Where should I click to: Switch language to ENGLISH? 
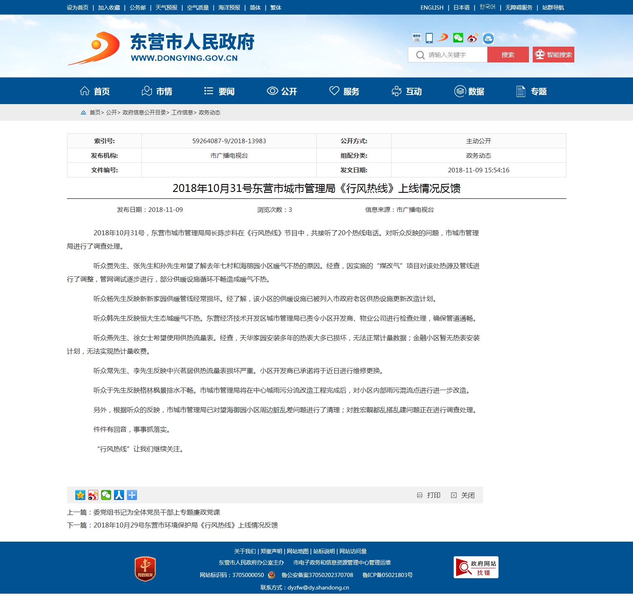coord(432,7)
